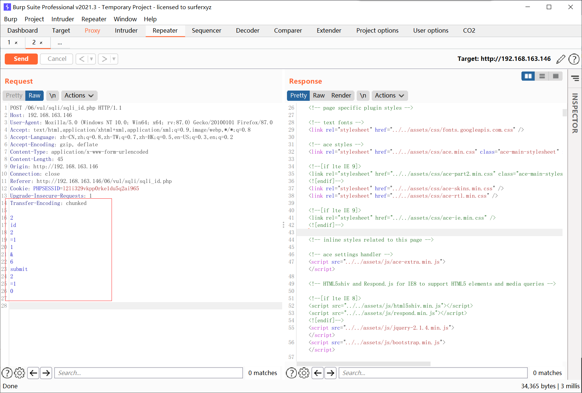Click the response vertical scrollbar thumb
Screen dimensions: 582x393
[565, 113]
